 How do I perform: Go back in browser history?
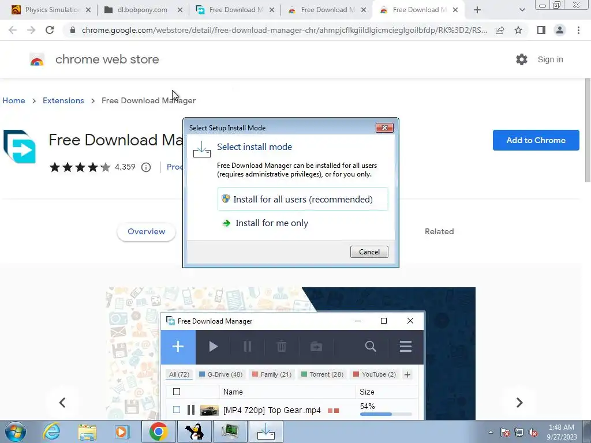click(x=13, y=30)
